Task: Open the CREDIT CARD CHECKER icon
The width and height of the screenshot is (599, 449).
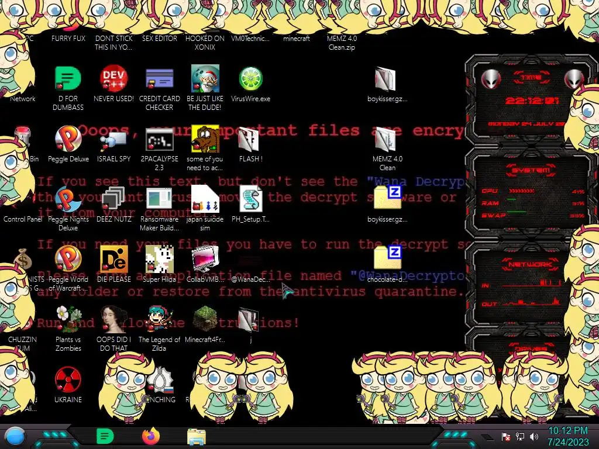Action: (x=159, y=78)
